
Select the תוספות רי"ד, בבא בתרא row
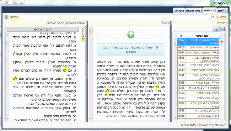tap(201, 88)
